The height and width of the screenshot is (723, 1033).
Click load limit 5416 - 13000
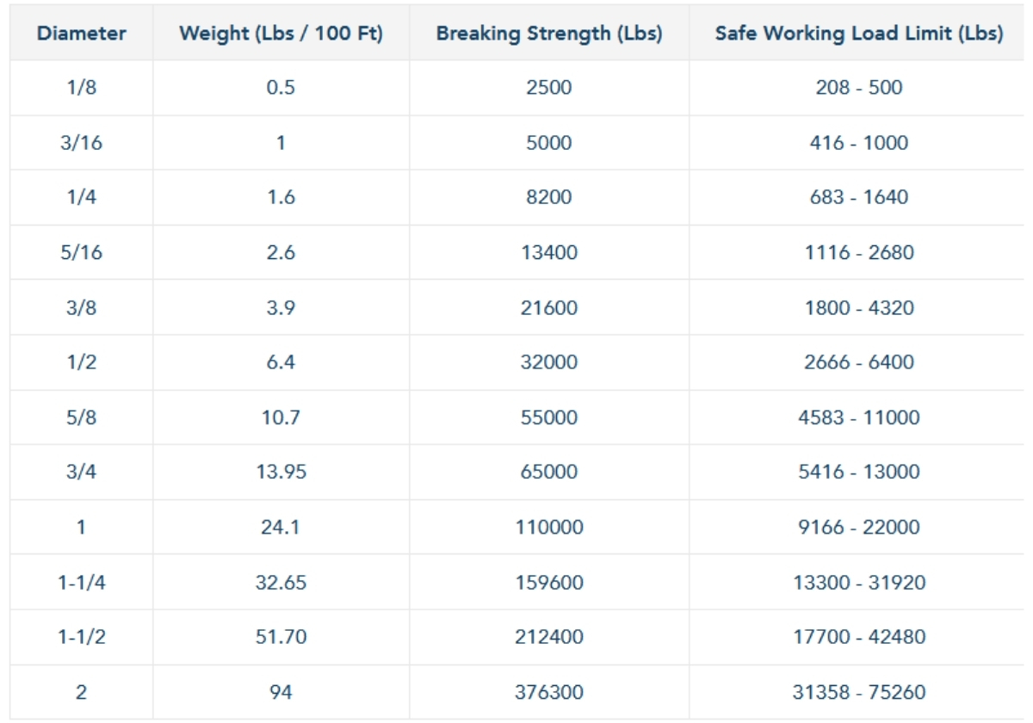(858, 472)
